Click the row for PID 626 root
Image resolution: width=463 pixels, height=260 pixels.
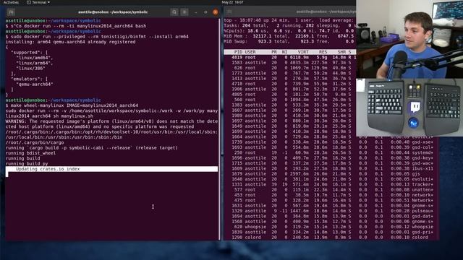289,68
